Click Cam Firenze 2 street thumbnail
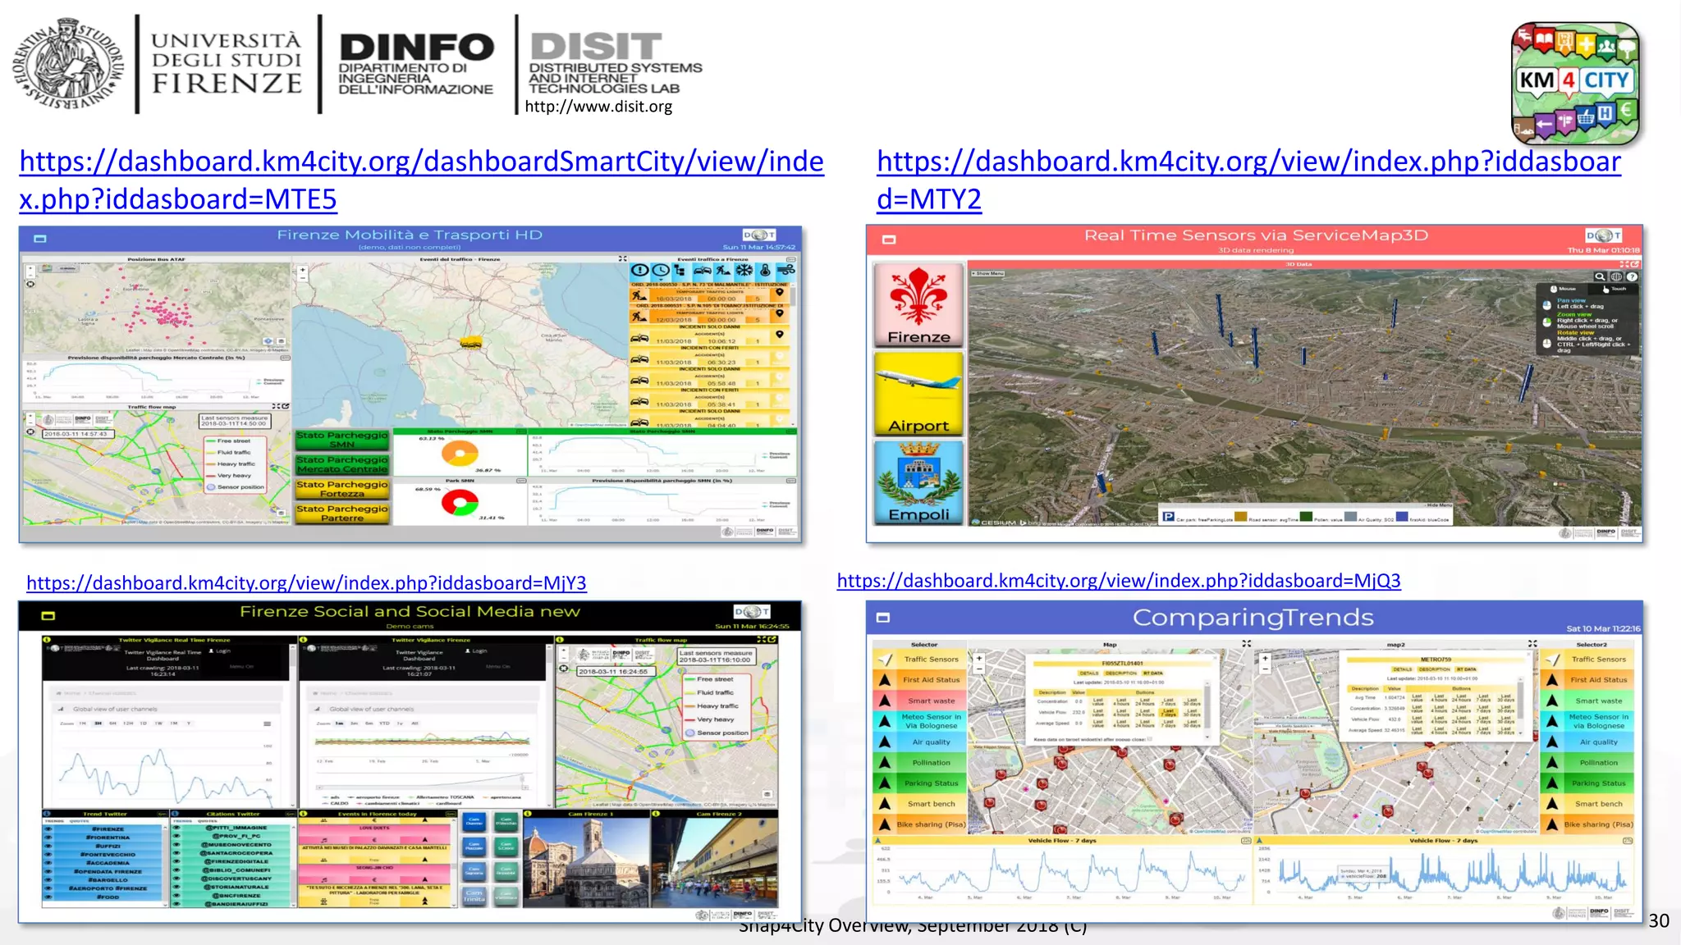This screenshot has height=945, width=1681. click(716, 862)
